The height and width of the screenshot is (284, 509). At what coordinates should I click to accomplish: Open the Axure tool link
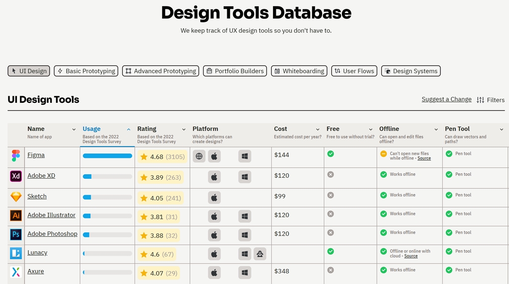point(36,272)
